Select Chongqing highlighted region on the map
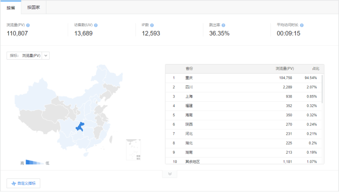Screen dimensions: 339x192 coord(80,127)
